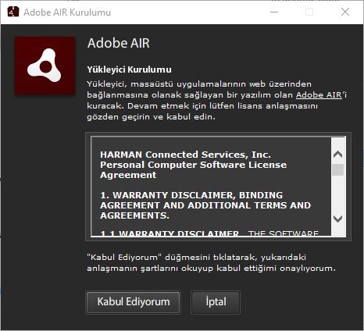Click the installer description paragraph

click(216, 101)
